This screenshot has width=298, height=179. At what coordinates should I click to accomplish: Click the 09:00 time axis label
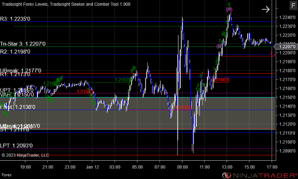click(182, 167)
